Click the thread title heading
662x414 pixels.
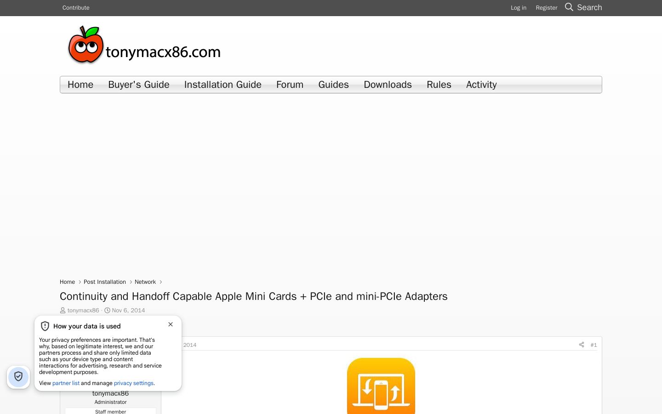(x=254, y=296)
